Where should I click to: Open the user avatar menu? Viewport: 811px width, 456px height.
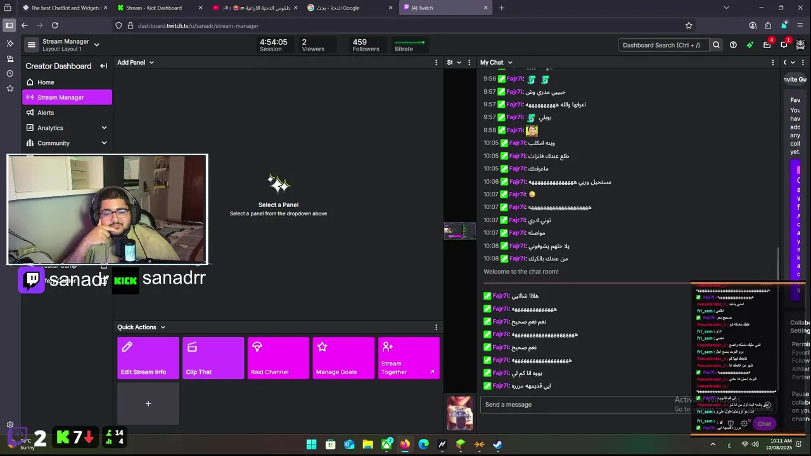[801, 45]
